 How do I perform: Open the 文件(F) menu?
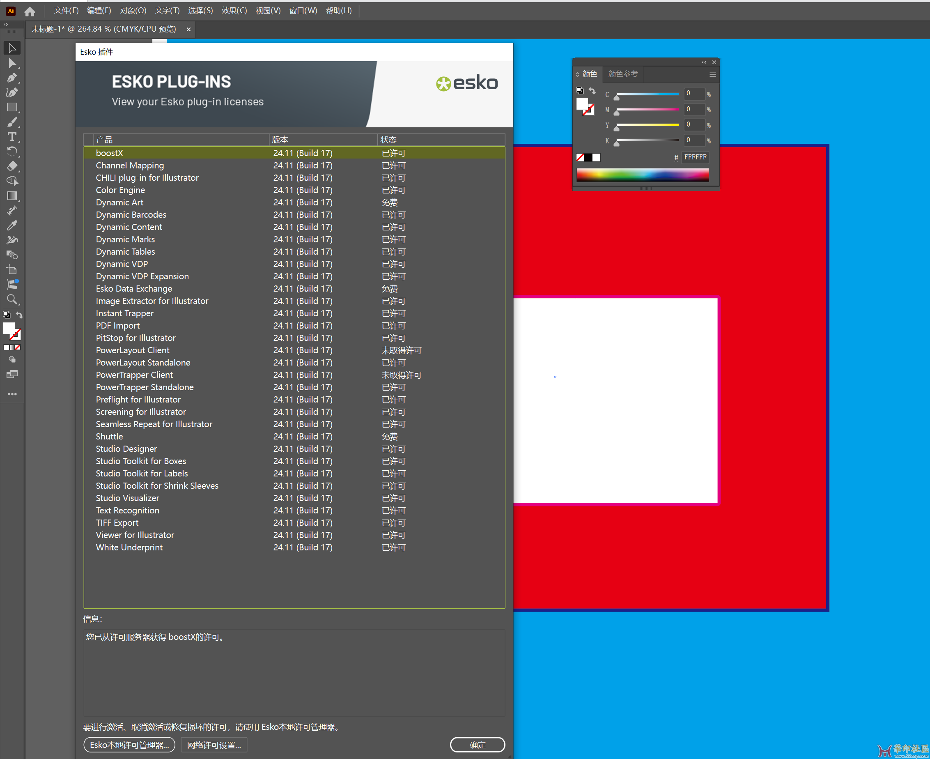pos(66,11)
